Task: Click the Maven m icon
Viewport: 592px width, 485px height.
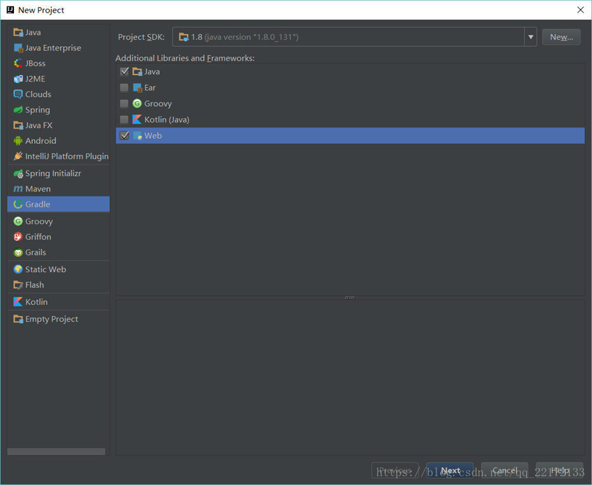Action: point(18,189)
